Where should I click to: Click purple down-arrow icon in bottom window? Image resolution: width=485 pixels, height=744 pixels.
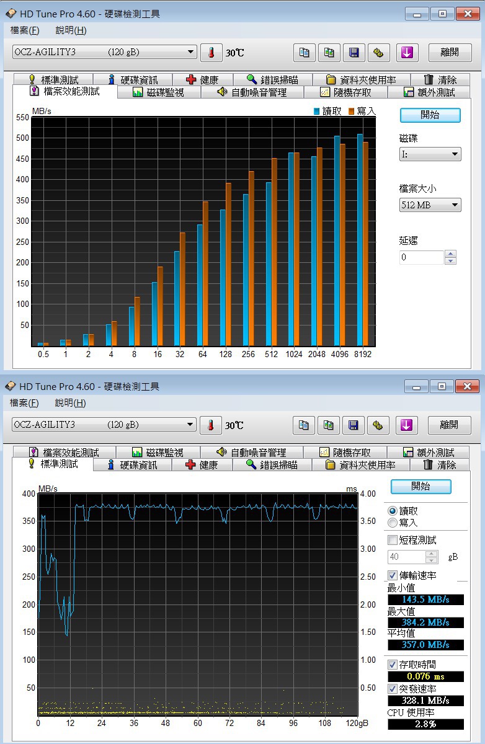407,425
